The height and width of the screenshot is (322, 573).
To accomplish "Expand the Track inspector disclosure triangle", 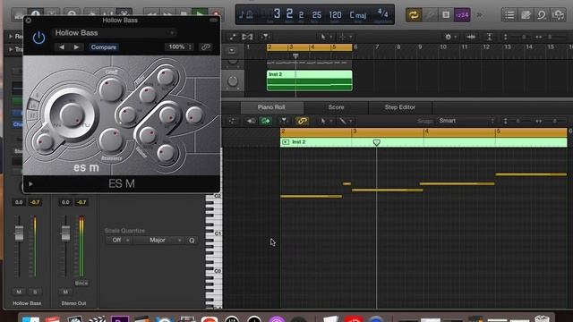I will click(x=11, y=49).
